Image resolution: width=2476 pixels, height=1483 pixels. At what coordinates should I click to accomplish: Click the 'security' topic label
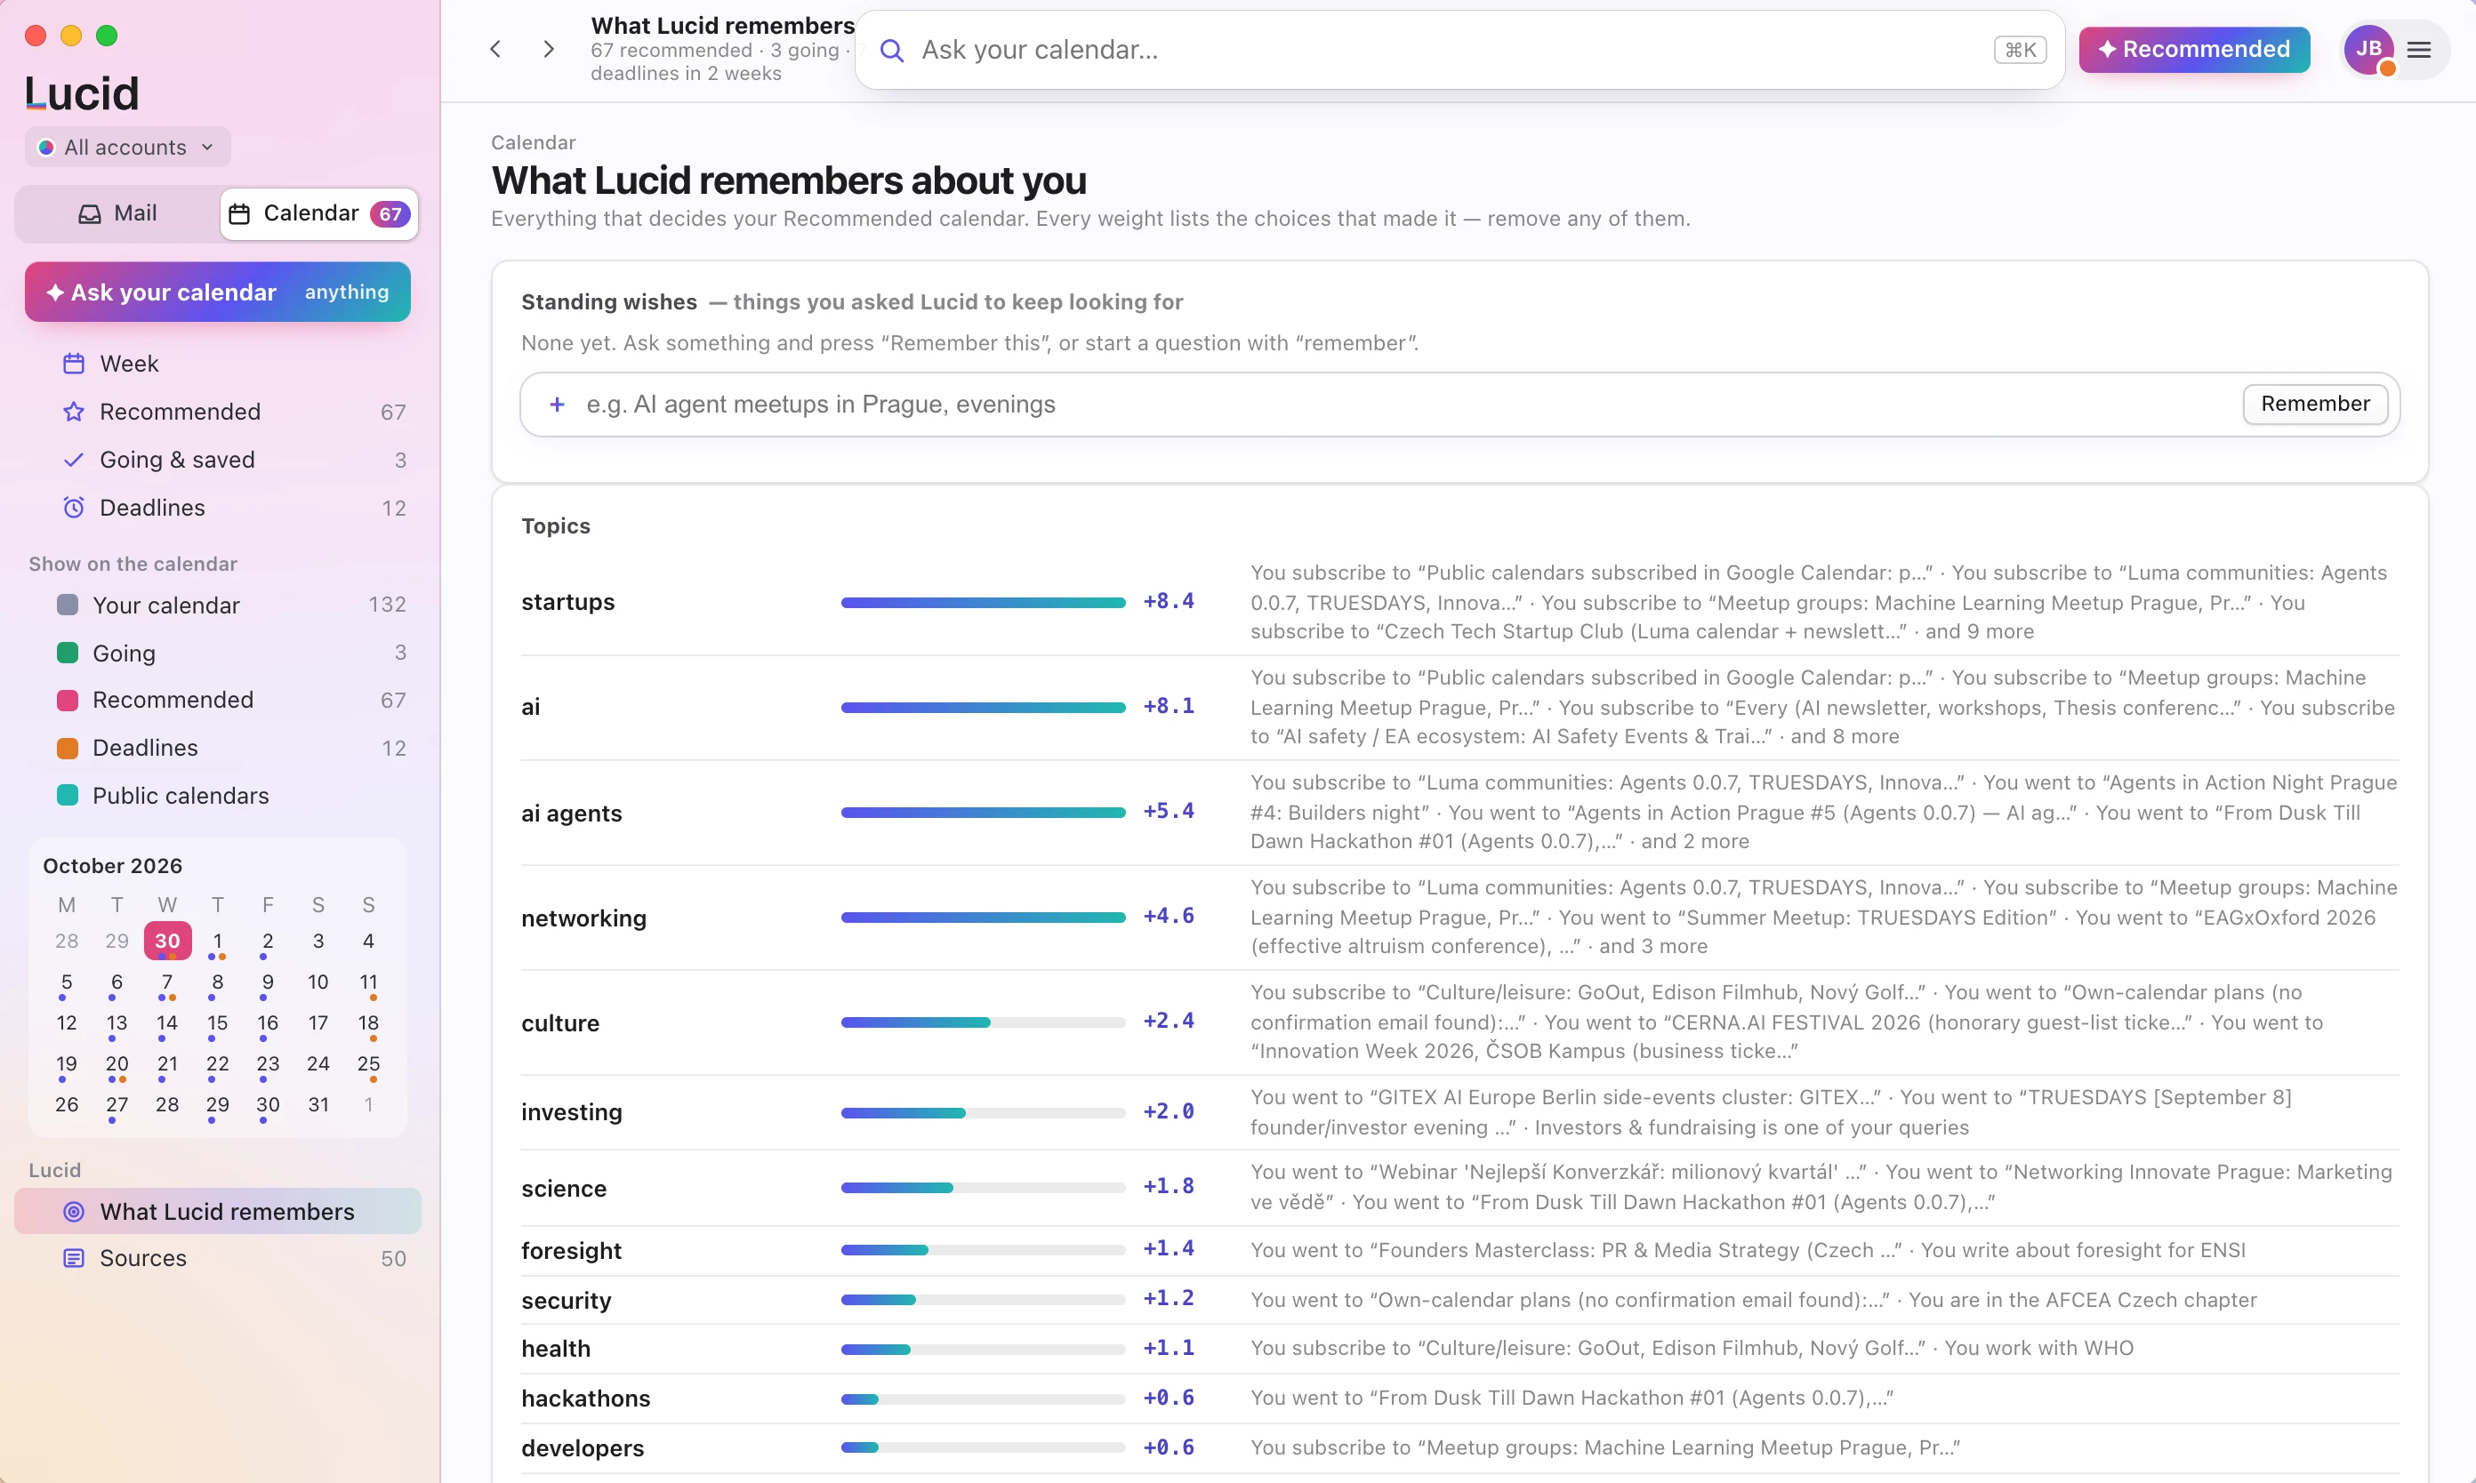pos(566,1300)
